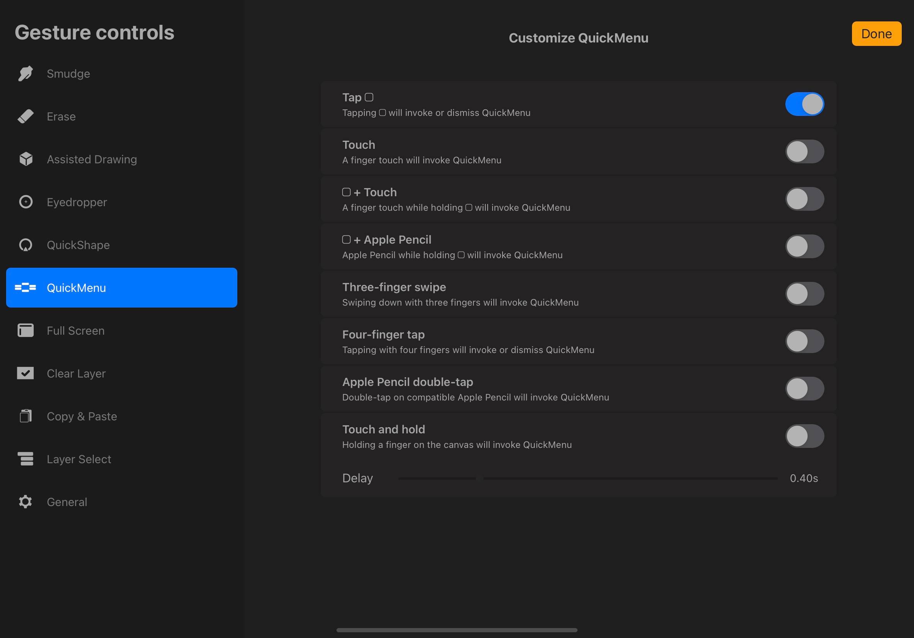Image resolution: width=914 pixels, height=638 pixels.
Task: Click the Full Screen icon
Action: pyautogui.click(x=26, y=330)
